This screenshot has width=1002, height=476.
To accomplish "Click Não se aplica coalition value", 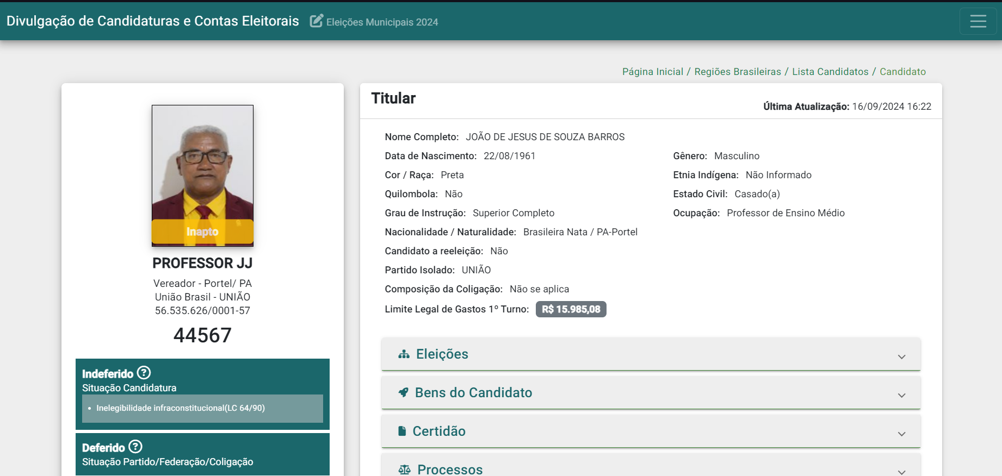I will [539, 289].
